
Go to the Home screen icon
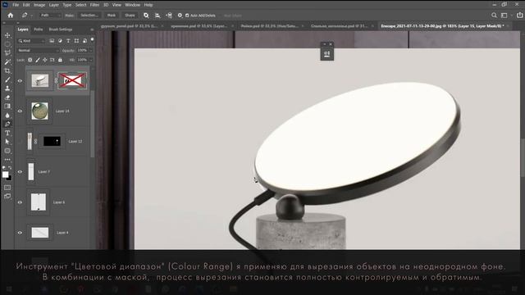(x=11, y=16)
